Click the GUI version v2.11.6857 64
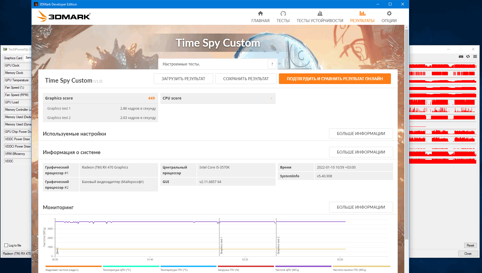 point(210,182)
